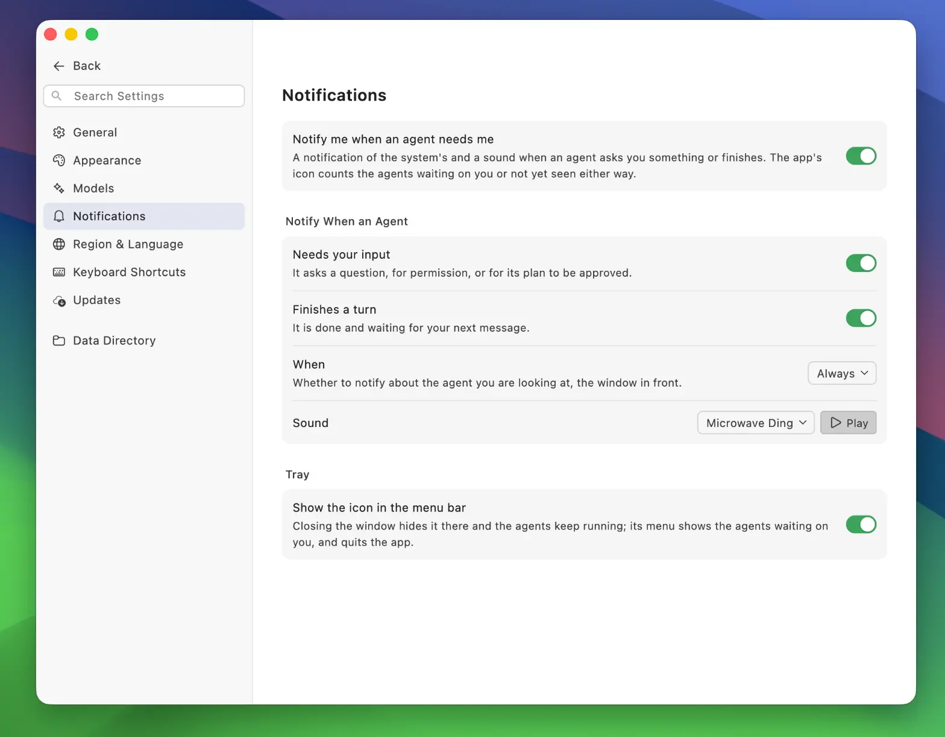
Task: Click the play triangle icon beside Sound
Action: (x=836, y=423)
